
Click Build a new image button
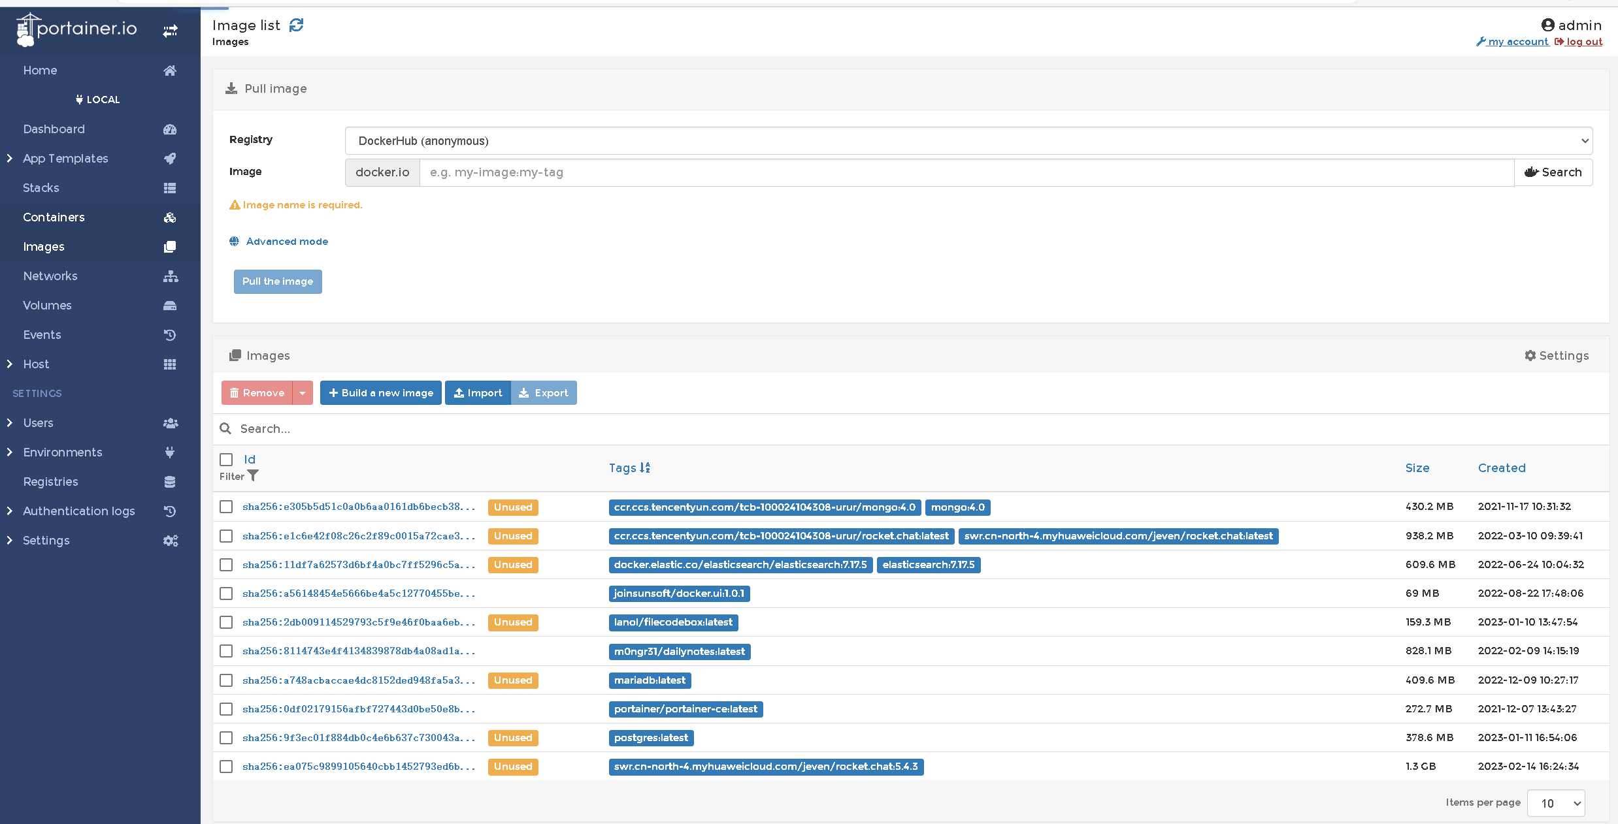point(381,393)
